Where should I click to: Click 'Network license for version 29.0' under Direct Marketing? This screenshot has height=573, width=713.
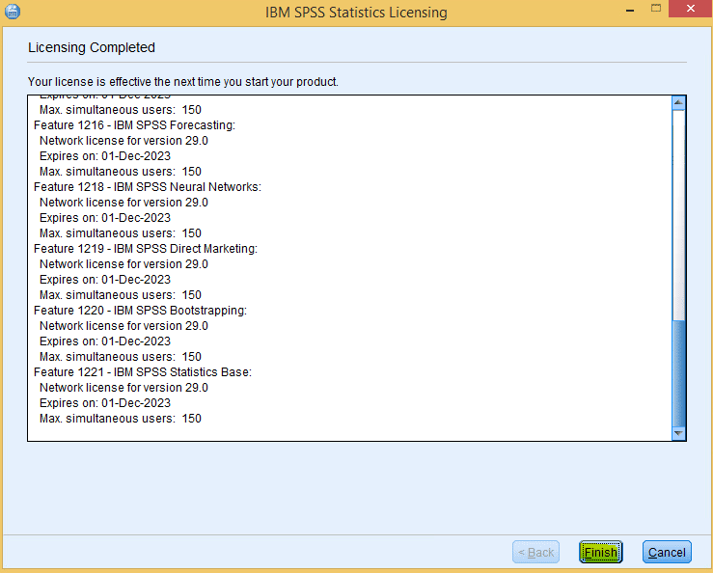pyautogui.click(x=123, y=264)
